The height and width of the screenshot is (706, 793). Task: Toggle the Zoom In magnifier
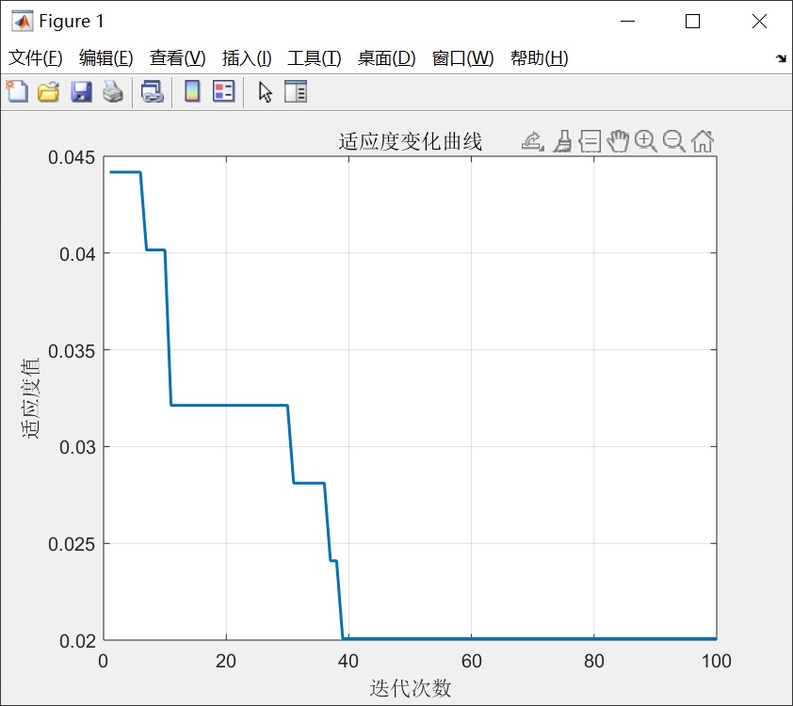[x=646, y=141]
